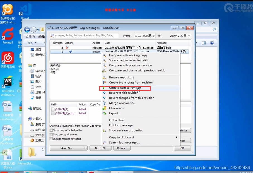
Task: Select Revert changes from this revision
Action: tap(131, 98)
